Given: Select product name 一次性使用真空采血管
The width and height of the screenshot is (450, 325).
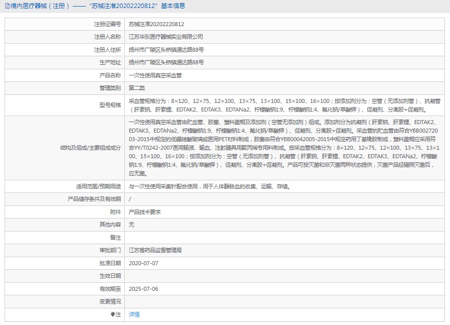Looking at the screenshot, I should (x=155, y=75).
